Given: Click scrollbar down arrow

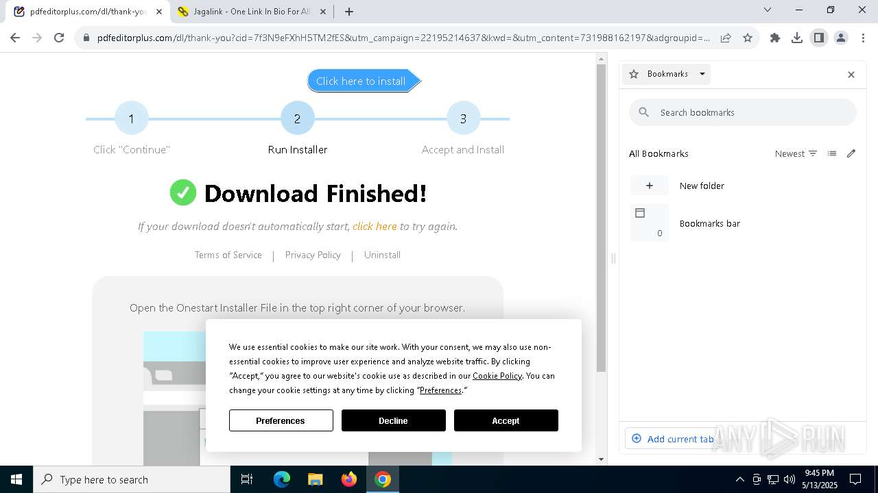Looking at the screenshot, I should click(x=602, y=459).
